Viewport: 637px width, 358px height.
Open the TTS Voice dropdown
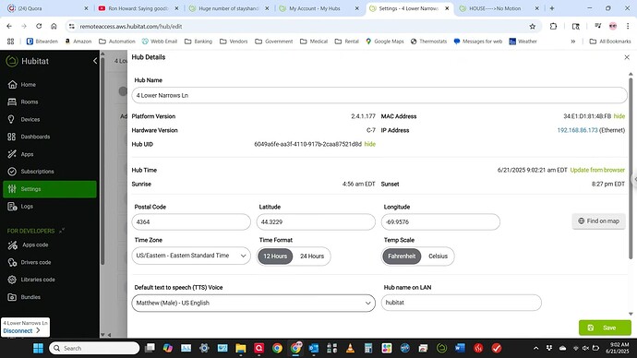click(x=254, y=304)
